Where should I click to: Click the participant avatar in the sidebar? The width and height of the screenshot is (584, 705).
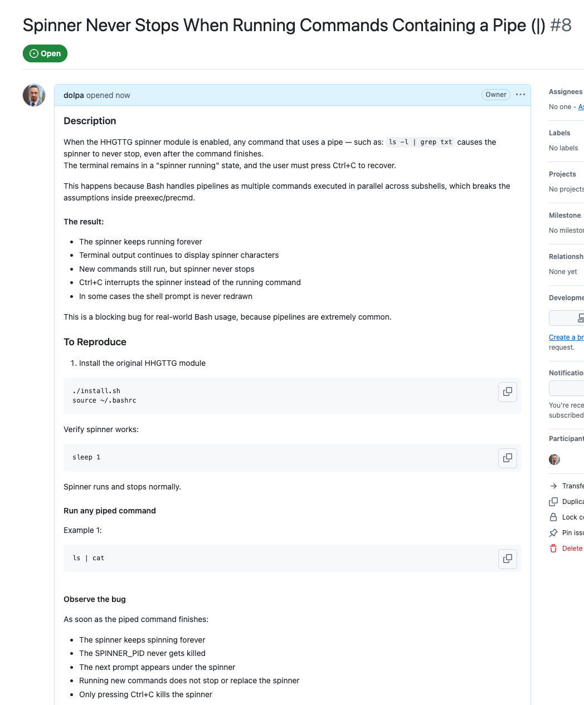point(554,459)
